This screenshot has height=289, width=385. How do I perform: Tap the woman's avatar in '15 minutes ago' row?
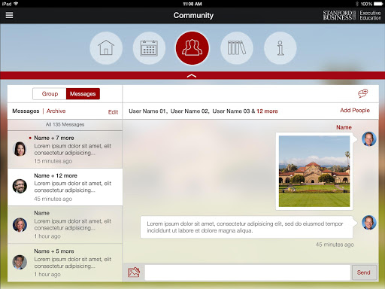[20, 149]
